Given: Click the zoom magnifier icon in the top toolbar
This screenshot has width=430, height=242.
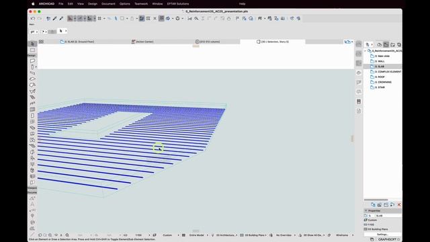Looking at the screenshot, I should (196, 18).
